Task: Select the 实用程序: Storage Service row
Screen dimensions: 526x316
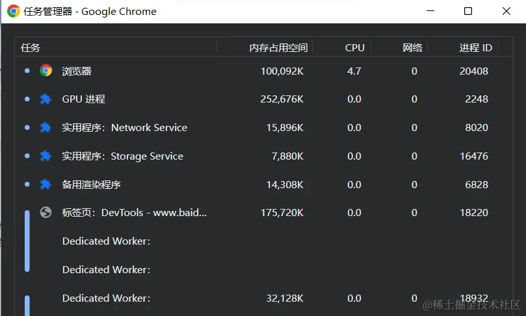Action: 123,156
